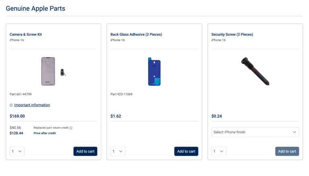
Task: Click the Replaced part return credit text
Action: pos(51,128)
